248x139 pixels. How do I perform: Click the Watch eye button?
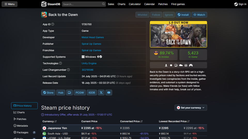(x=199, y=15)
